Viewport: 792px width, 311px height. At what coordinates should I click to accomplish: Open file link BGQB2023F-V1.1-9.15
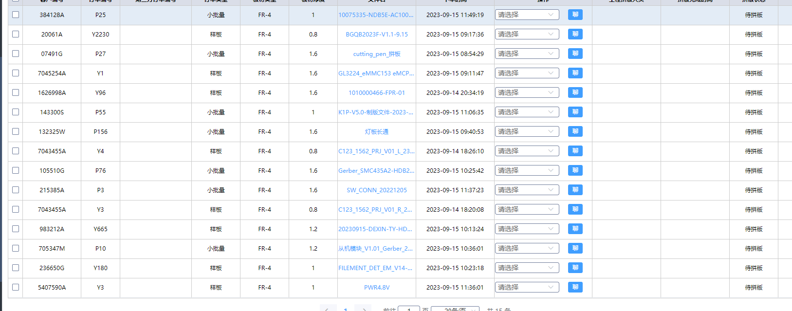click(377, 34)
